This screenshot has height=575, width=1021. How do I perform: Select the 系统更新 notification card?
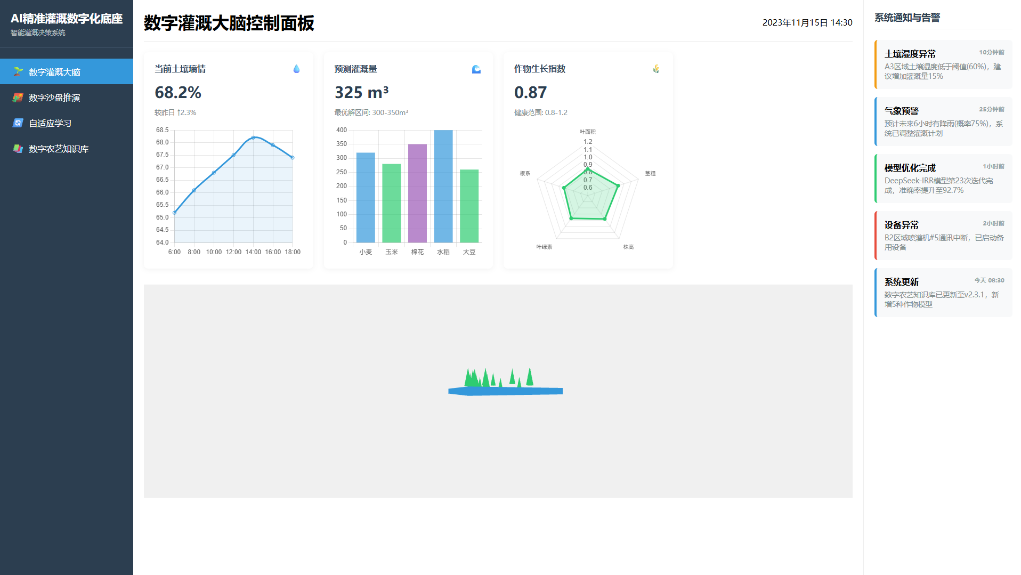(943, 293)
